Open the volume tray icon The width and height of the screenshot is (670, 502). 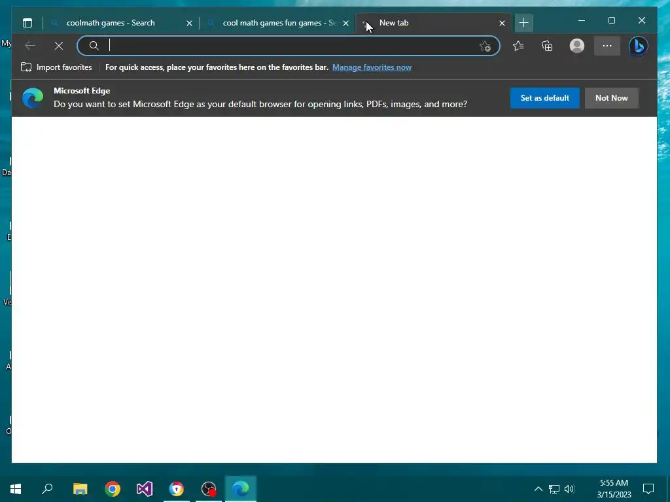[x=569, y=489]
